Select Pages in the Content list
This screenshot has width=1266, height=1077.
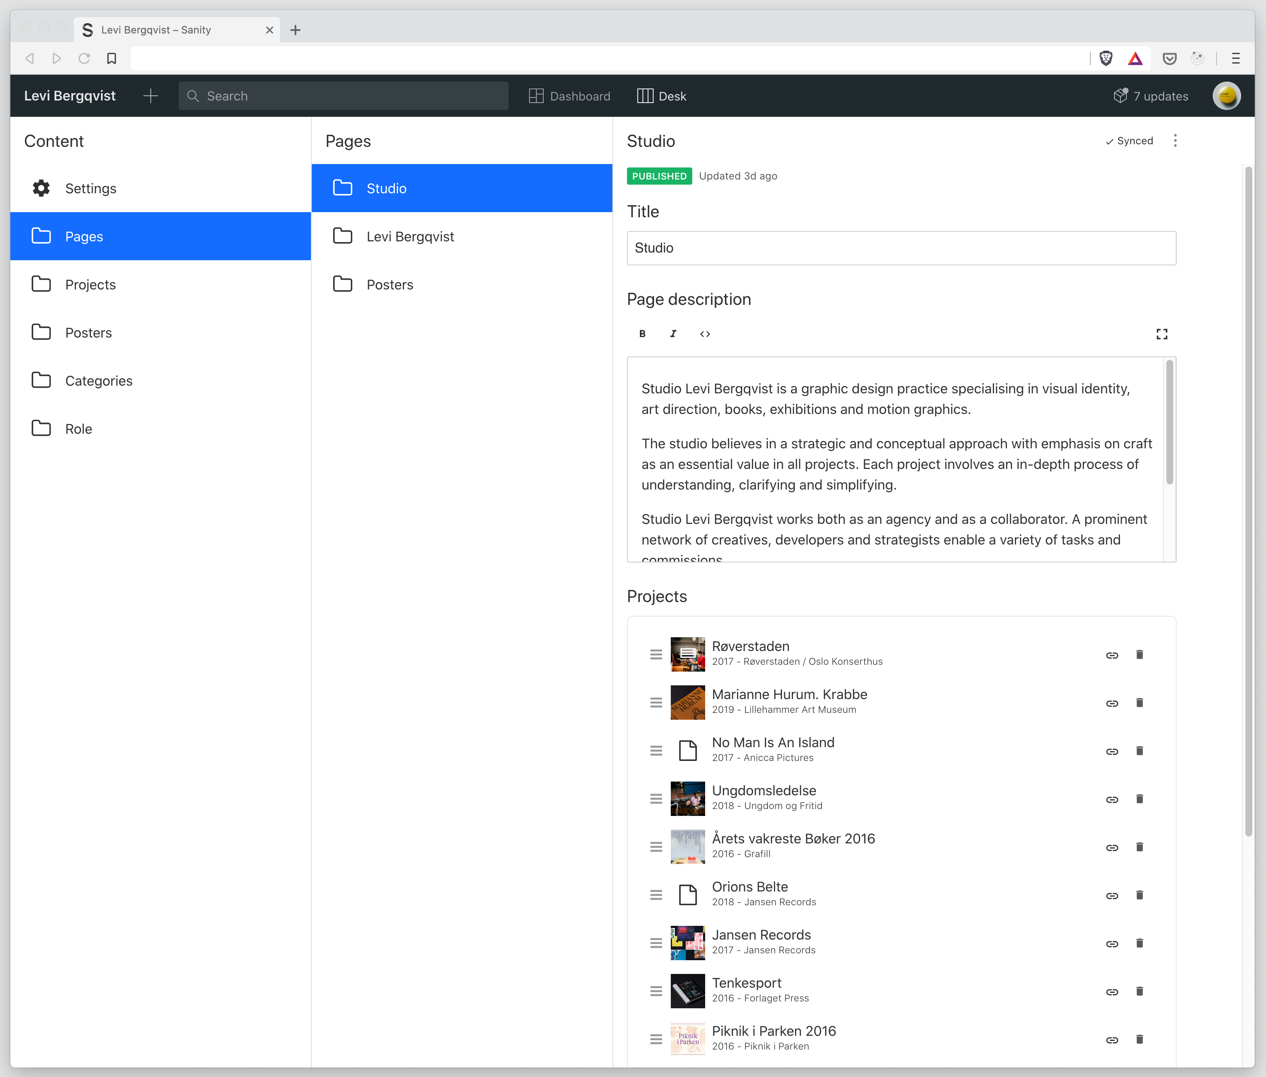tap(161, 236)
